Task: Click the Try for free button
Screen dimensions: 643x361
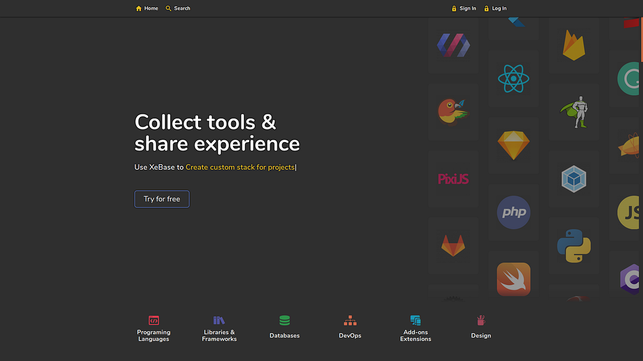Action: [x=162, y=199]
